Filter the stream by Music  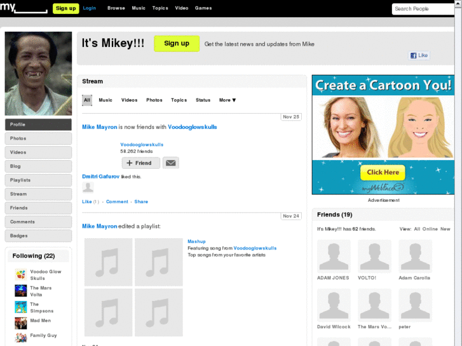click(105, 100)
